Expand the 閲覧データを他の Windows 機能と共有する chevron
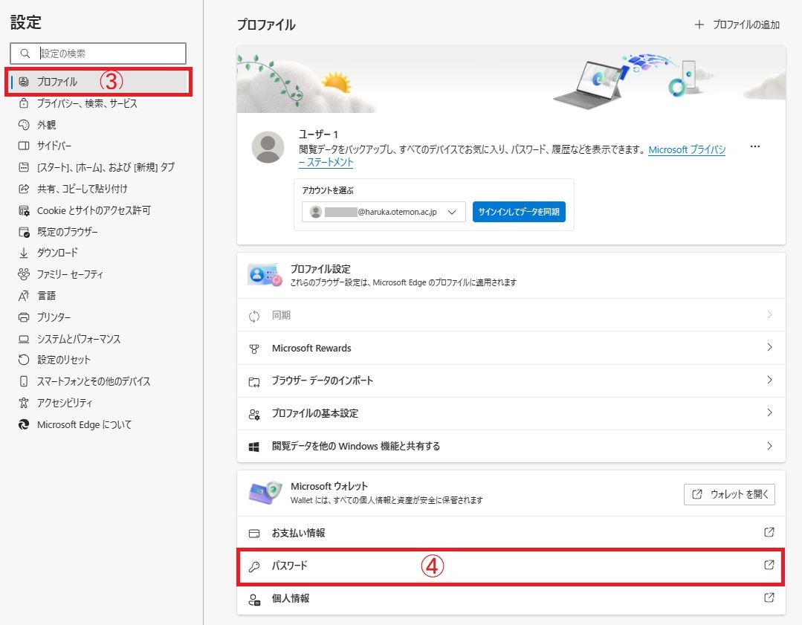The height and width of the screenshot is (625, 802). 770,446
